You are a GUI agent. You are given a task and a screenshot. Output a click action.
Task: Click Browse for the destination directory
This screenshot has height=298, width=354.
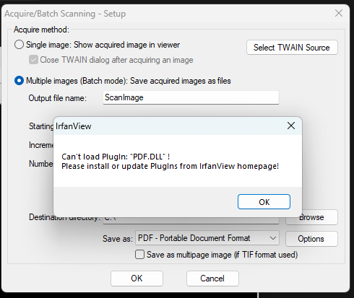311,217
